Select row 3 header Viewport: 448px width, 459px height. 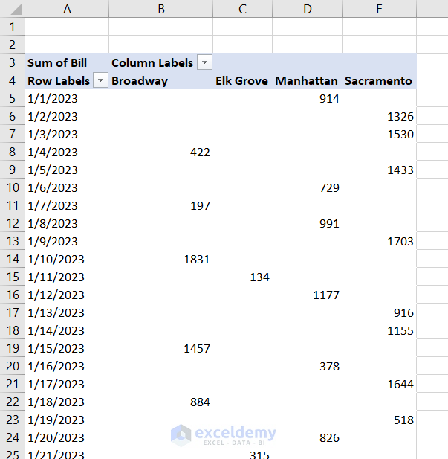click(13, 62)
